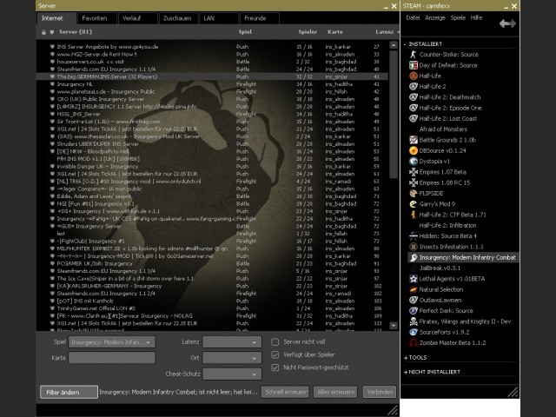Click the Empires 1.07 Beta icon
The width and height of the screenshot is (556, 417).
click(414, 172)
